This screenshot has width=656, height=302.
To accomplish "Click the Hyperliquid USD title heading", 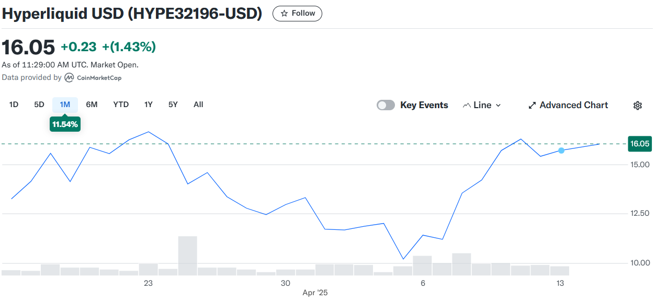I will tap(132, 14).
